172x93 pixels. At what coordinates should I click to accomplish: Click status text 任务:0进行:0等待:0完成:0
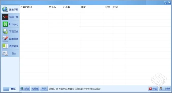(87, 89)
